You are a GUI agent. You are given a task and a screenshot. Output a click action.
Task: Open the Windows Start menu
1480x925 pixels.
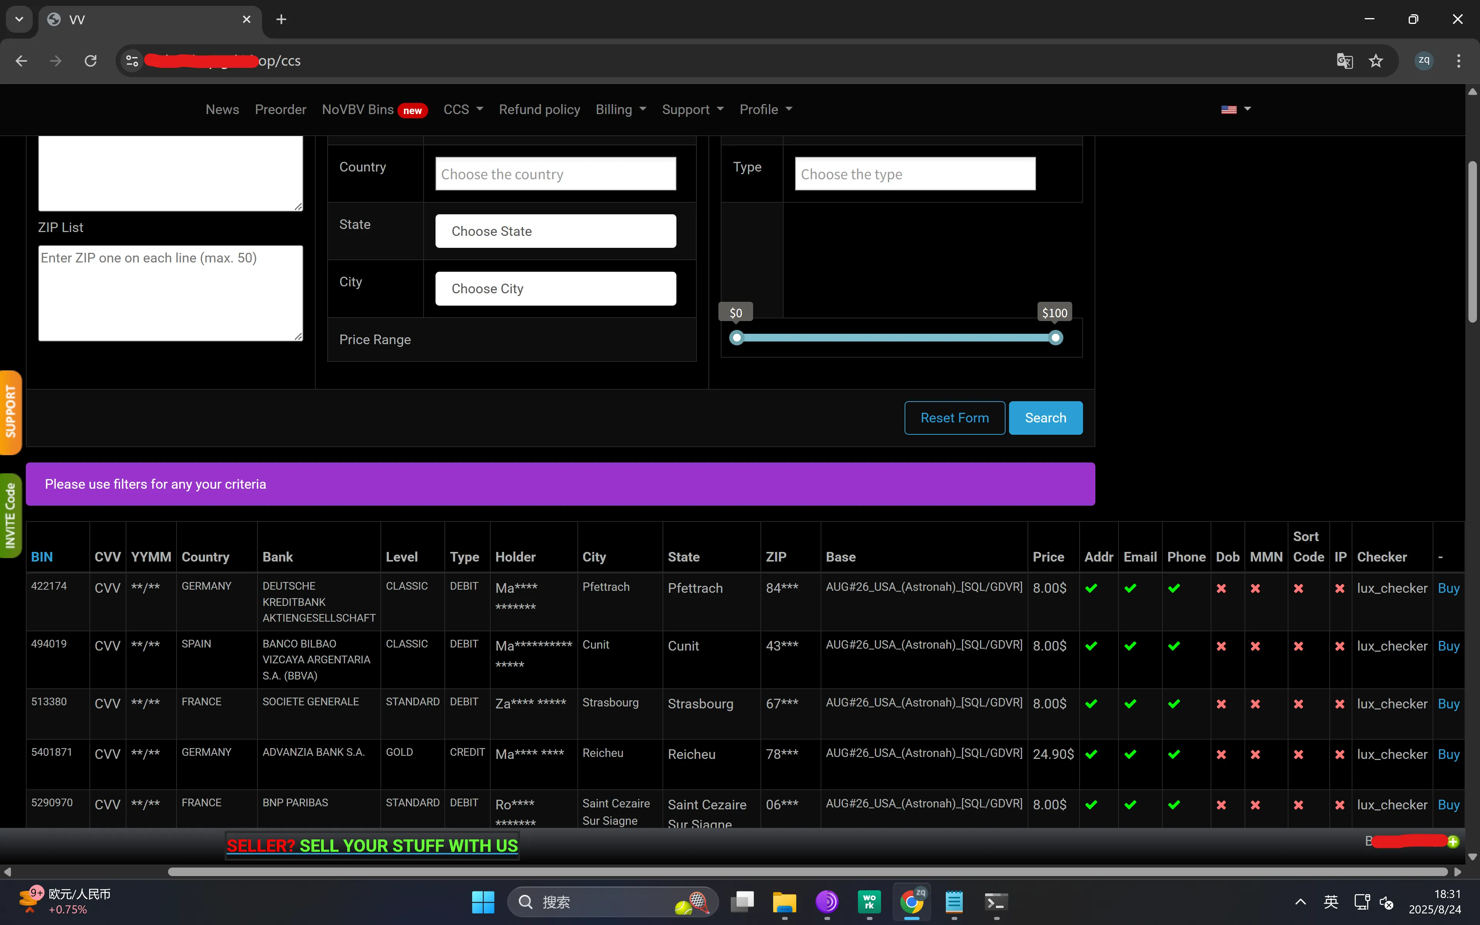tap(483, 902)
